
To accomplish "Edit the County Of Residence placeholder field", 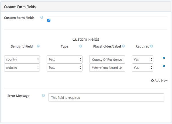I will coord(107,60).
